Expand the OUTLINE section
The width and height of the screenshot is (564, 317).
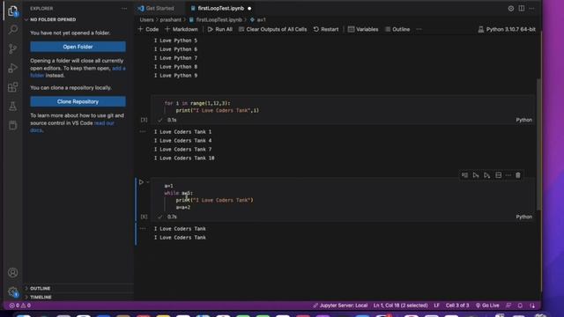40,288
